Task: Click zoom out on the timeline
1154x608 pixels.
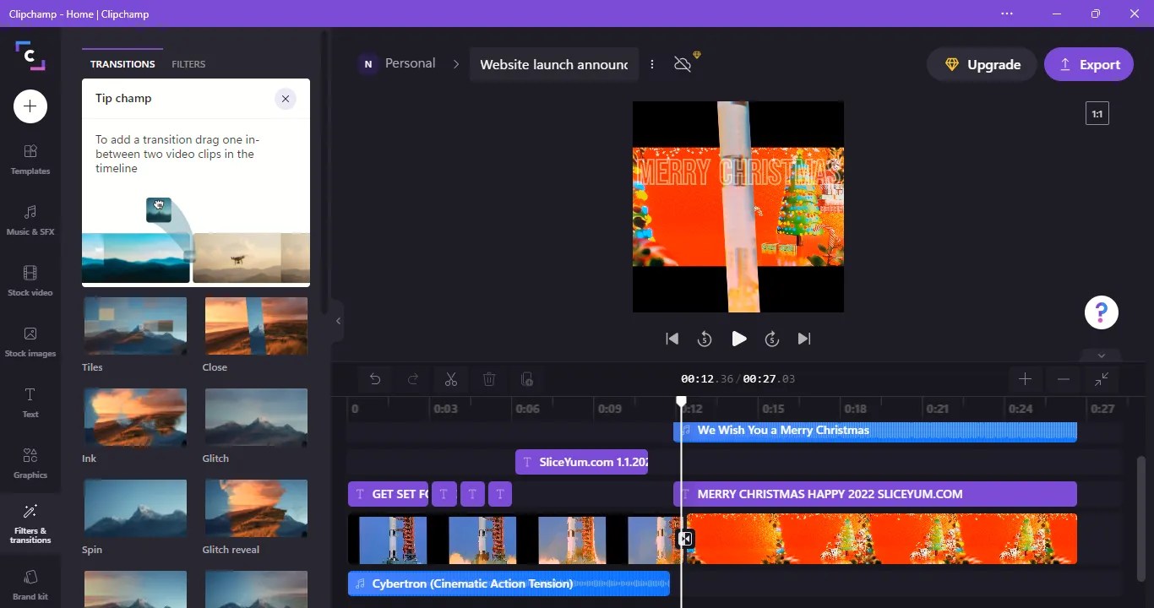Action: coord(1063,379)
